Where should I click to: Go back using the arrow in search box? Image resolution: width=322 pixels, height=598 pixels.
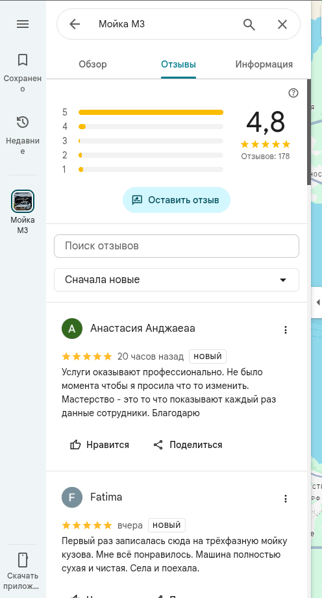click(x=75, y=25)
